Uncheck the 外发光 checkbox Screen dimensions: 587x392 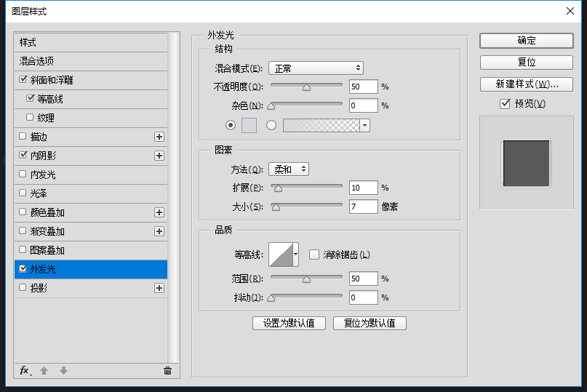coord(23,268)
